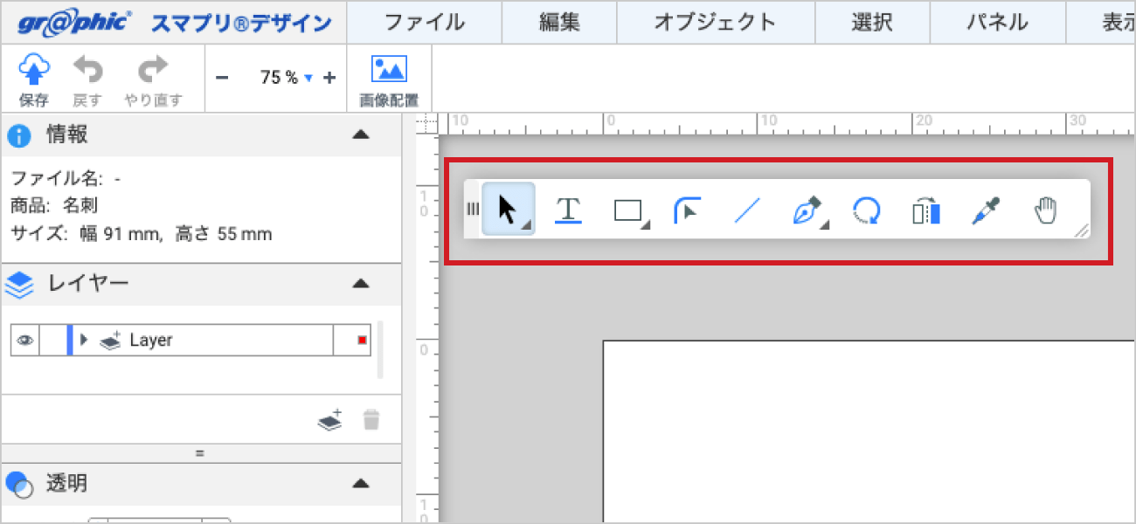Screen dimensions: 1136x524
Task: Collapse the 情報 panel
Action: (x=361, y=135)
